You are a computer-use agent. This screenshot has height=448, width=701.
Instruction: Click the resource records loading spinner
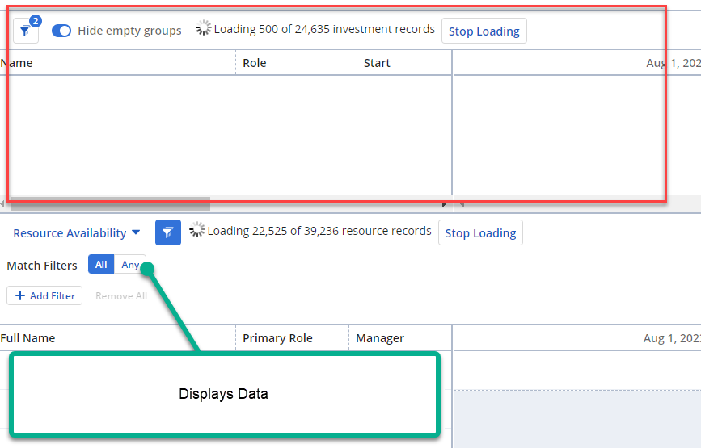click(196, 232)
